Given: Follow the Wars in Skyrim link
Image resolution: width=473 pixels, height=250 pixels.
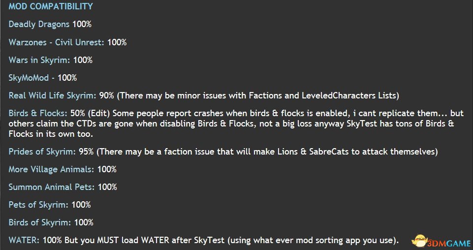Looking at the screenshot, I should (x=39, y=60).
